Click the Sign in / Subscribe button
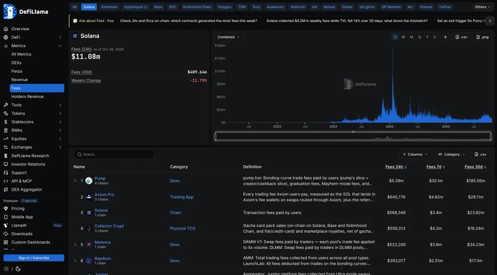The width and height of the screenshot is (497, 275). (33, 258)
